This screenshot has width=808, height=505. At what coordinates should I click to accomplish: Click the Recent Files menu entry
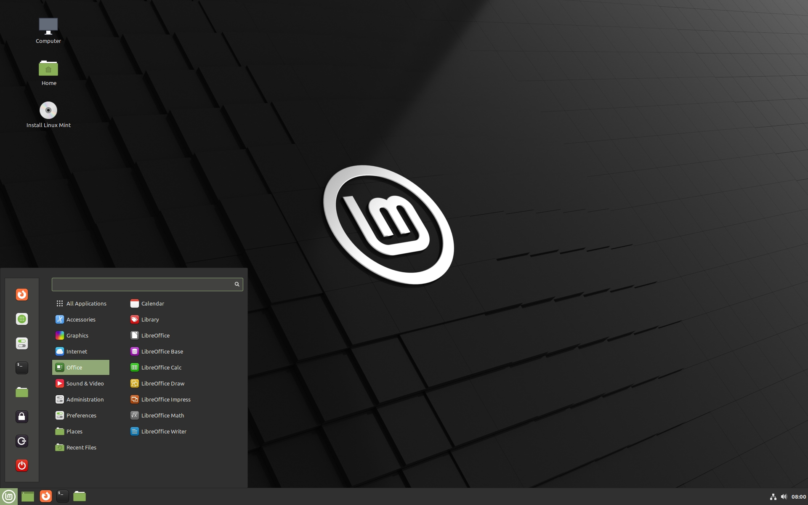coord(82,447)
